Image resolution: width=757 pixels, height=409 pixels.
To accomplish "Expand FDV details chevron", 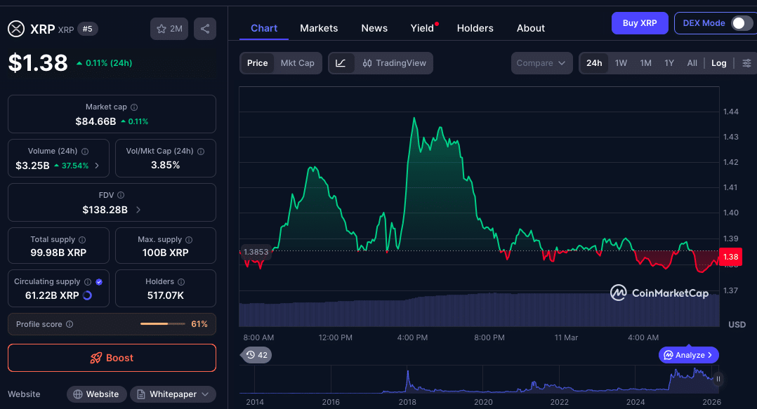I will [138, 210].
